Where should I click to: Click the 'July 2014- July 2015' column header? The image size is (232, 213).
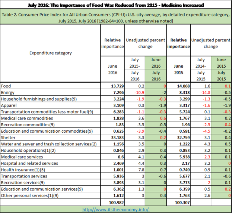point(201,69)
